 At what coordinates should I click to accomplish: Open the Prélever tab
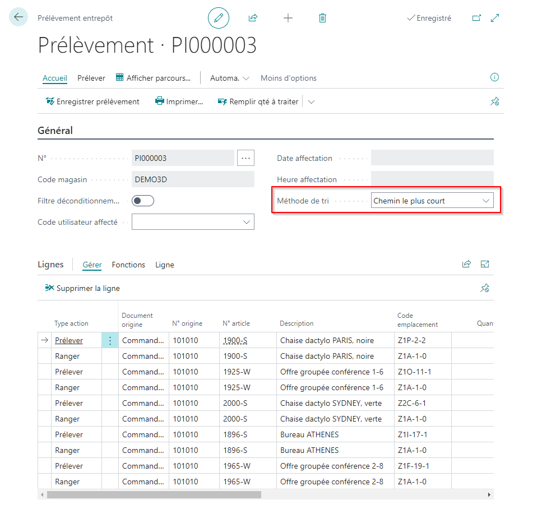click(91, 78)
